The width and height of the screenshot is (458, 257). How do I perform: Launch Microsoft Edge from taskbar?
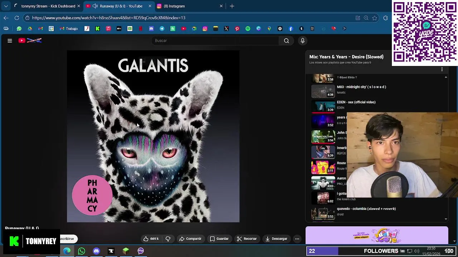click(x=67, y=251)
